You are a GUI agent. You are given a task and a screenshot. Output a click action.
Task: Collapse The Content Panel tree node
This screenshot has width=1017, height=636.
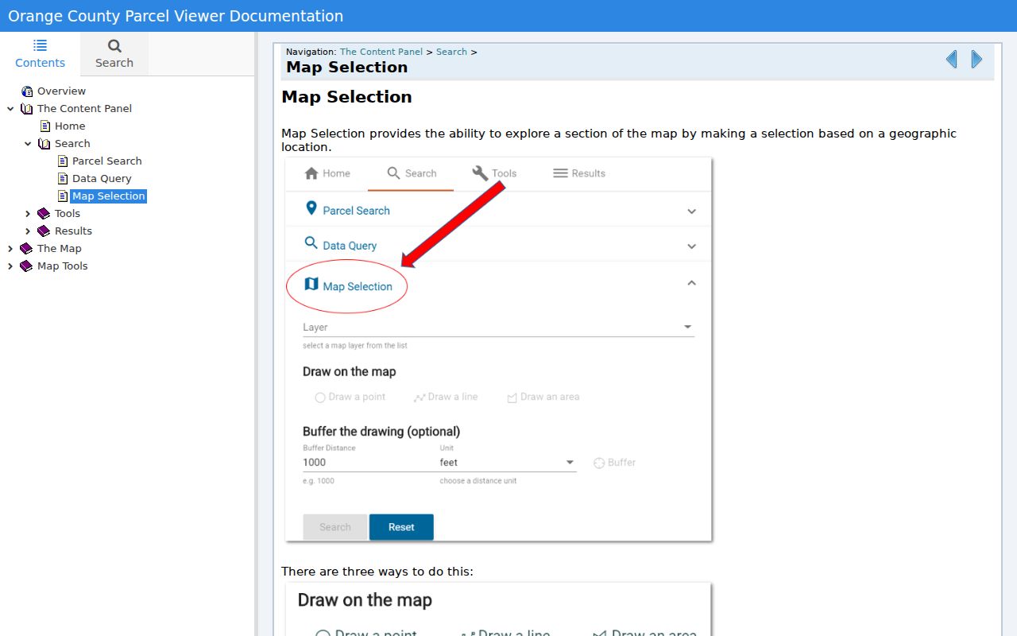tap(10, 109)
